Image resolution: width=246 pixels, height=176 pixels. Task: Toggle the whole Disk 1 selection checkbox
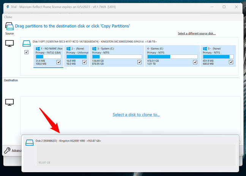(x=26, y=52)
